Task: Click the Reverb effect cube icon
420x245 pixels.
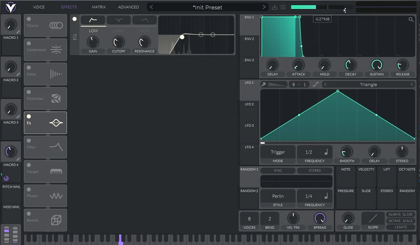Action: pos(56,220)
